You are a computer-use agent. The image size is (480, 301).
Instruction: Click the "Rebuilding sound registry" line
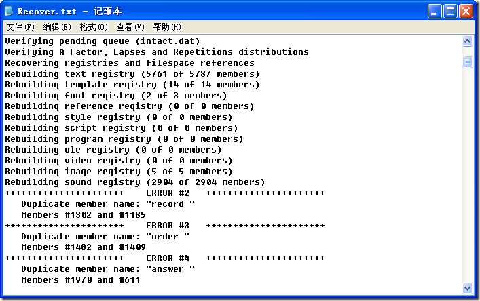(x=134, y=182)
